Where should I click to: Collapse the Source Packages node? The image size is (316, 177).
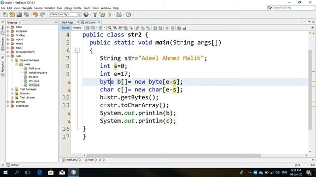(x=12, y=60)
